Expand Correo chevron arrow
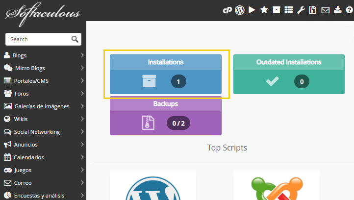 (x=82, y=183)
